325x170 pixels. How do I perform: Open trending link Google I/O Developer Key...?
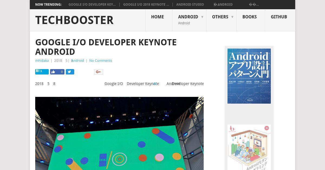click(x=92, y=5)
